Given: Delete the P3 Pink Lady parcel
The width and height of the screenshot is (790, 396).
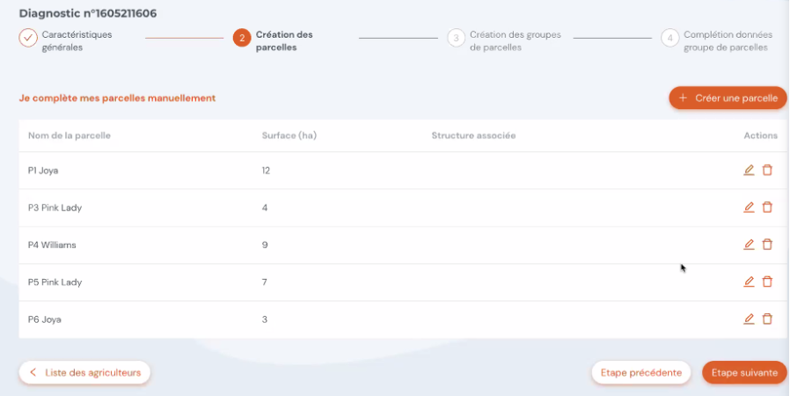Looking at the screenshot, I should point(767,207).
